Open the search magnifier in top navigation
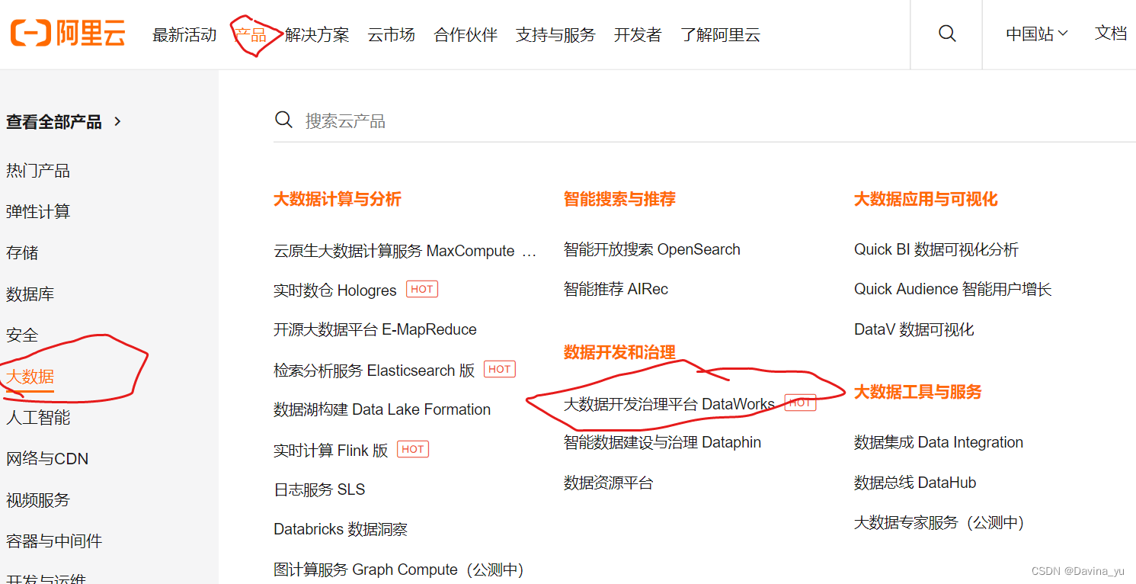 pyautogui.click(x=947, y=34)
